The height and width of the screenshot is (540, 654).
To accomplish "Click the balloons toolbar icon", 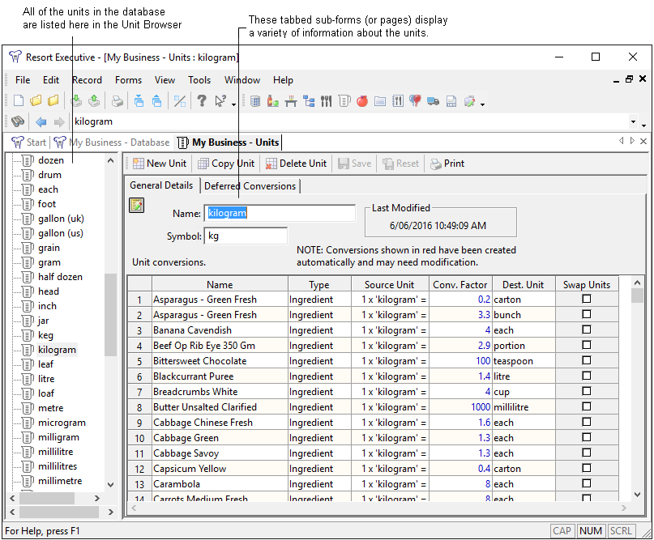I will point(416,101).
